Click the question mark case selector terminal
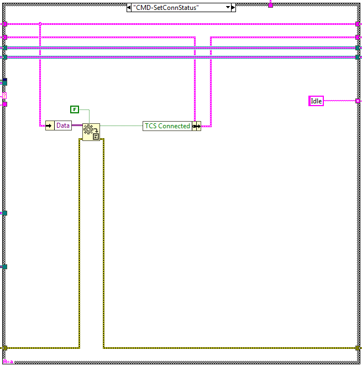Viewport: 362px width, 366px height. (x=4, y=96)
